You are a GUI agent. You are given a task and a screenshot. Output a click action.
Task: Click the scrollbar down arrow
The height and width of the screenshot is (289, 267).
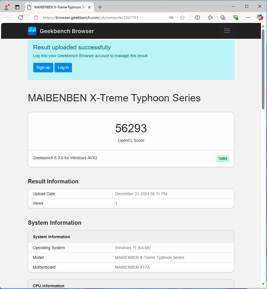click(263, 284)
